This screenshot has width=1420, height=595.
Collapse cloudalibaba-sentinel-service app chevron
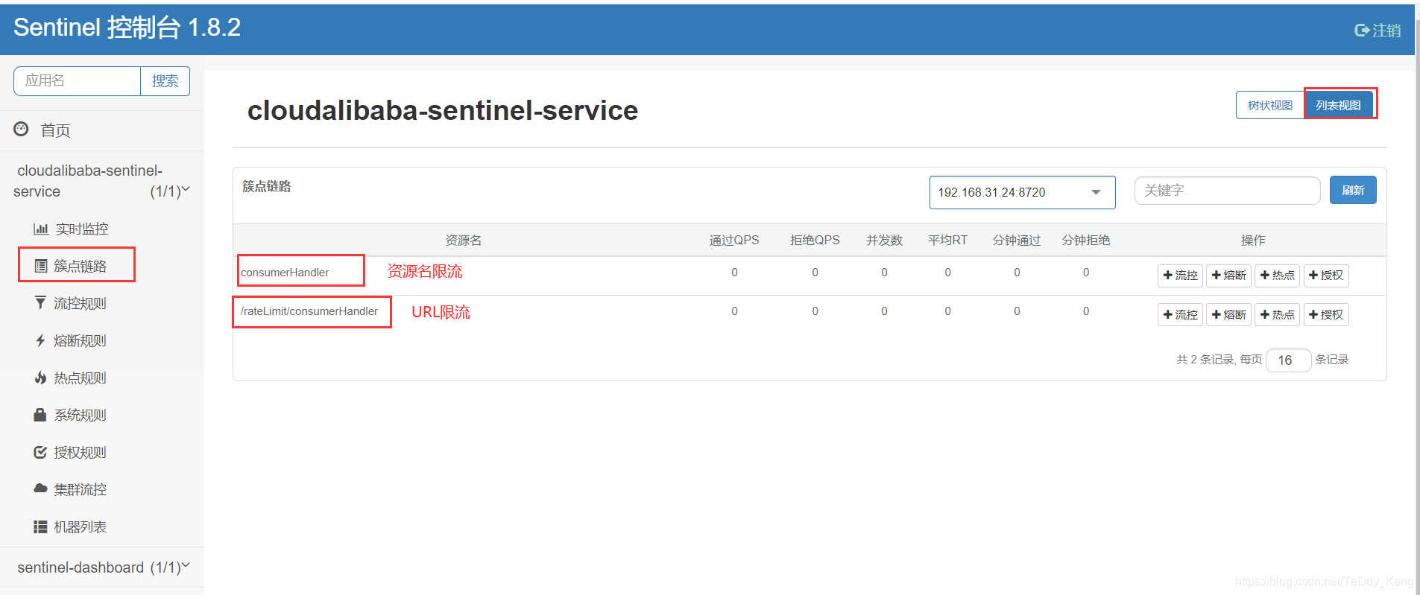pyautogui.click(x=186, y=190)
